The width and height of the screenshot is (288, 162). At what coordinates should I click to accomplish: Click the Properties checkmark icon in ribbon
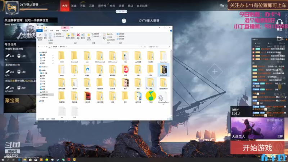104,35
